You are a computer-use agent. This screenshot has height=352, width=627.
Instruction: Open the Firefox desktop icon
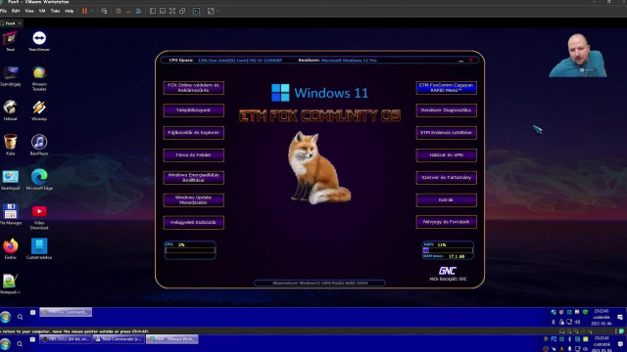click(x=11, y=249)
